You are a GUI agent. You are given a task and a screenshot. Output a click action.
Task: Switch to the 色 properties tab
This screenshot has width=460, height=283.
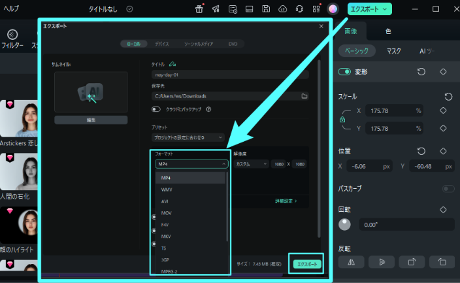pos(388,31)
